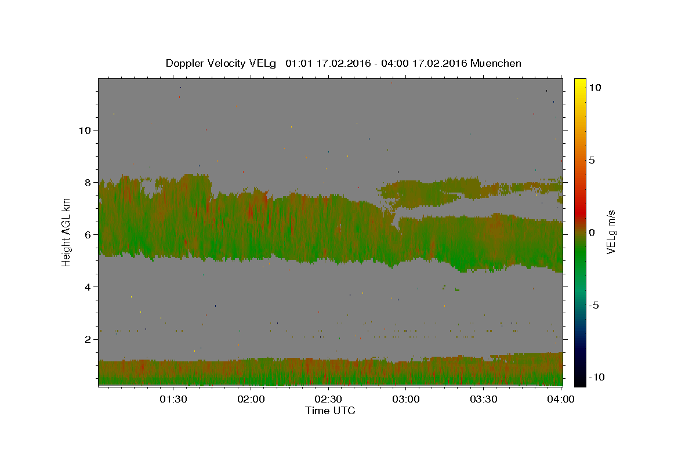
Task: Click the Doppler Velocity VELg plot title
Action: click(343, 63)
